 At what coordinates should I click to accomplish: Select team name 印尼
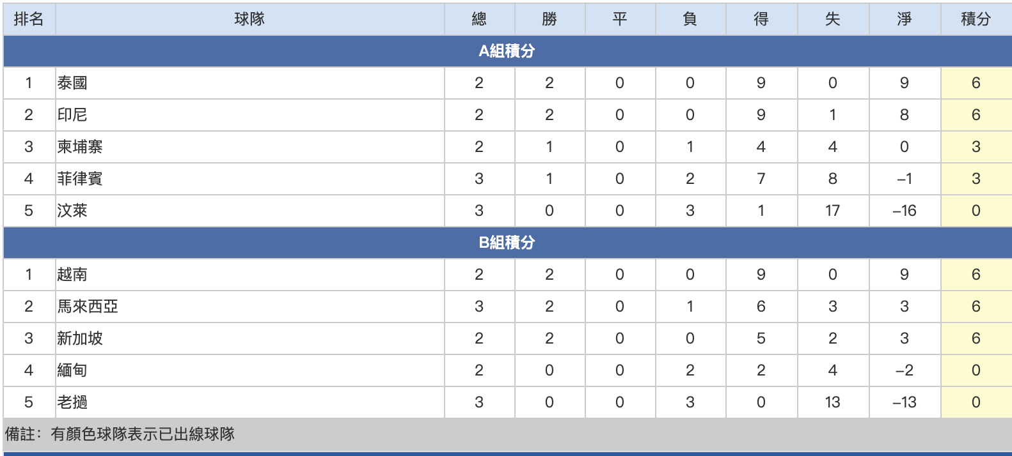pyautogui.click(x=72, y=115)
